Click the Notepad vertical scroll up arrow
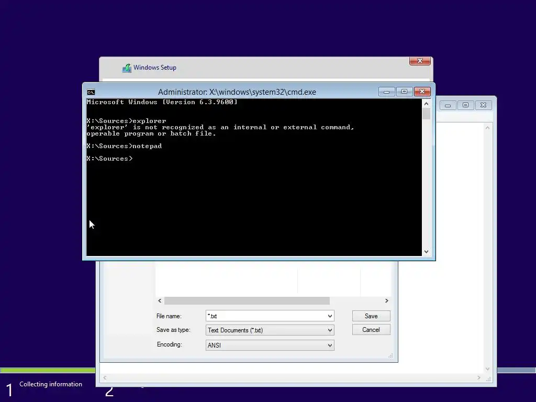Image resolution: width=536 pixels, height=402 pixels. (487, 128)
